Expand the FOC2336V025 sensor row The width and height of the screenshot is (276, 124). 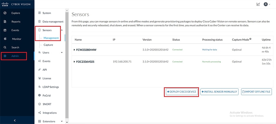click(x=75, y=62)
